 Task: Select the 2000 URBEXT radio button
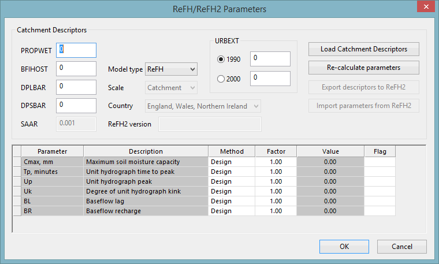click(221, 79)
